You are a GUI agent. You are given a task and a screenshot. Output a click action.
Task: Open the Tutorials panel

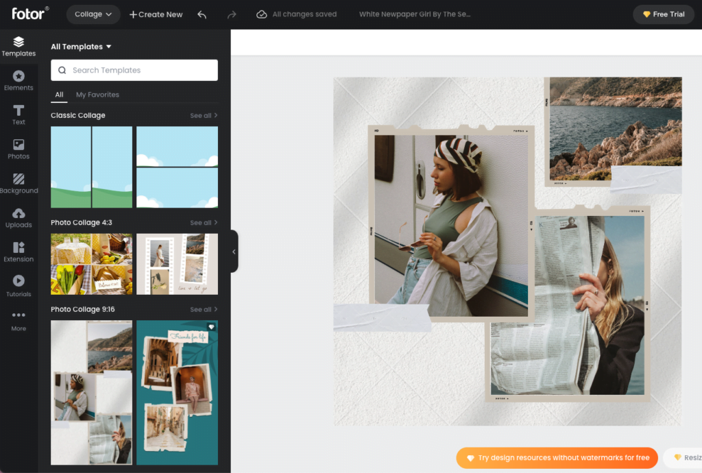(19, 285)
